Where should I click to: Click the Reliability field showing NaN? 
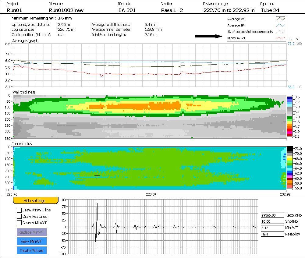[x=272, y=234]
